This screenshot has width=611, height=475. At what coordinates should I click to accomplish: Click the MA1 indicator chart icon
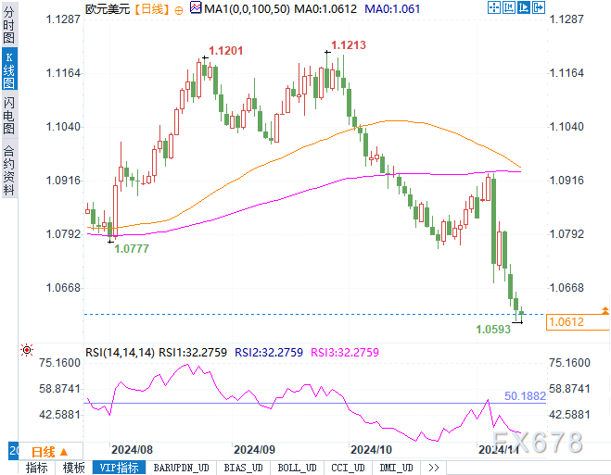coord(195,8)
